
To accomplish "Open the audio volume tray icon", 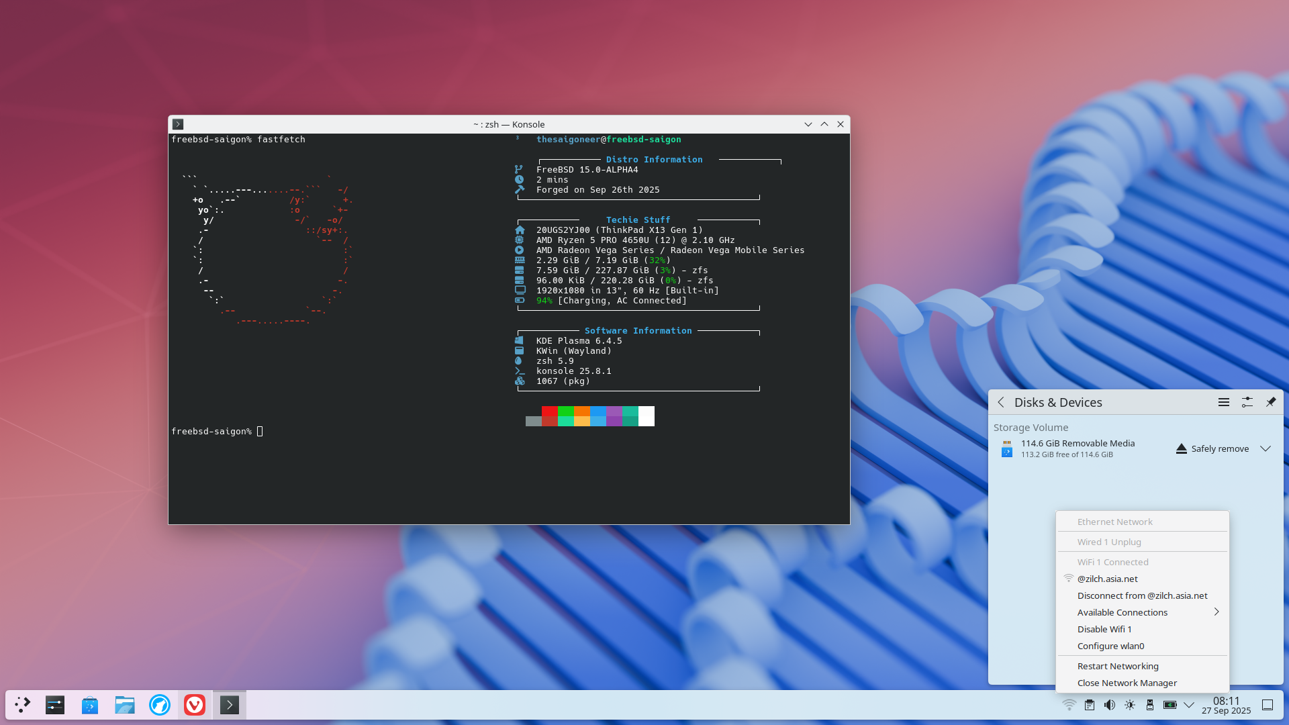I will (x=1110, y=705).
